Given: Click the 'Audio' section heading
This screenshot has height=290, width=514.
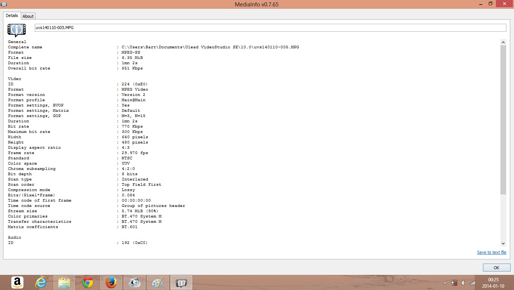Looking at the screenshot, I should click(x=14, y=238).
